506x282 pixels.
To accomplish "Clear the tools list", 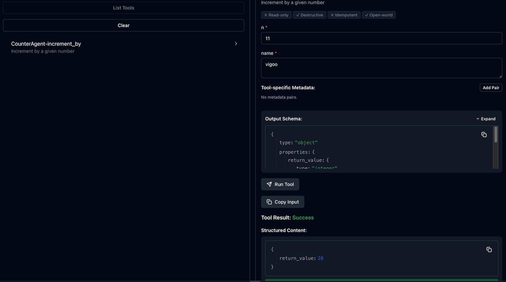I will click(123, 25).
